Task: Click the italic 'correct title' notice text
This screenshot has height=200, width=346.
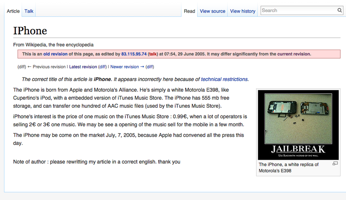Action: click(135, 79)
